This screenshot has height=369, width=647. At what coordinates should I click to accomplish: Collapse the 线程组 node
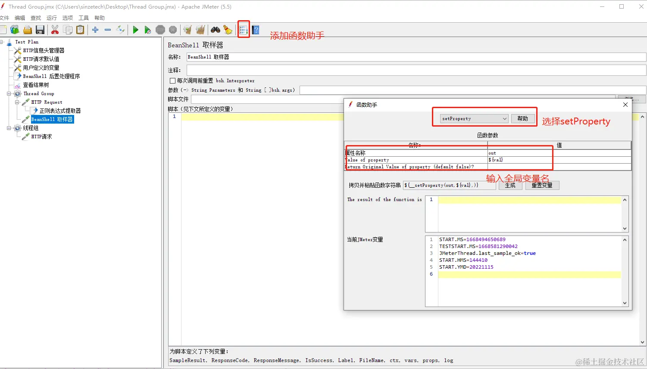[9, 128]
